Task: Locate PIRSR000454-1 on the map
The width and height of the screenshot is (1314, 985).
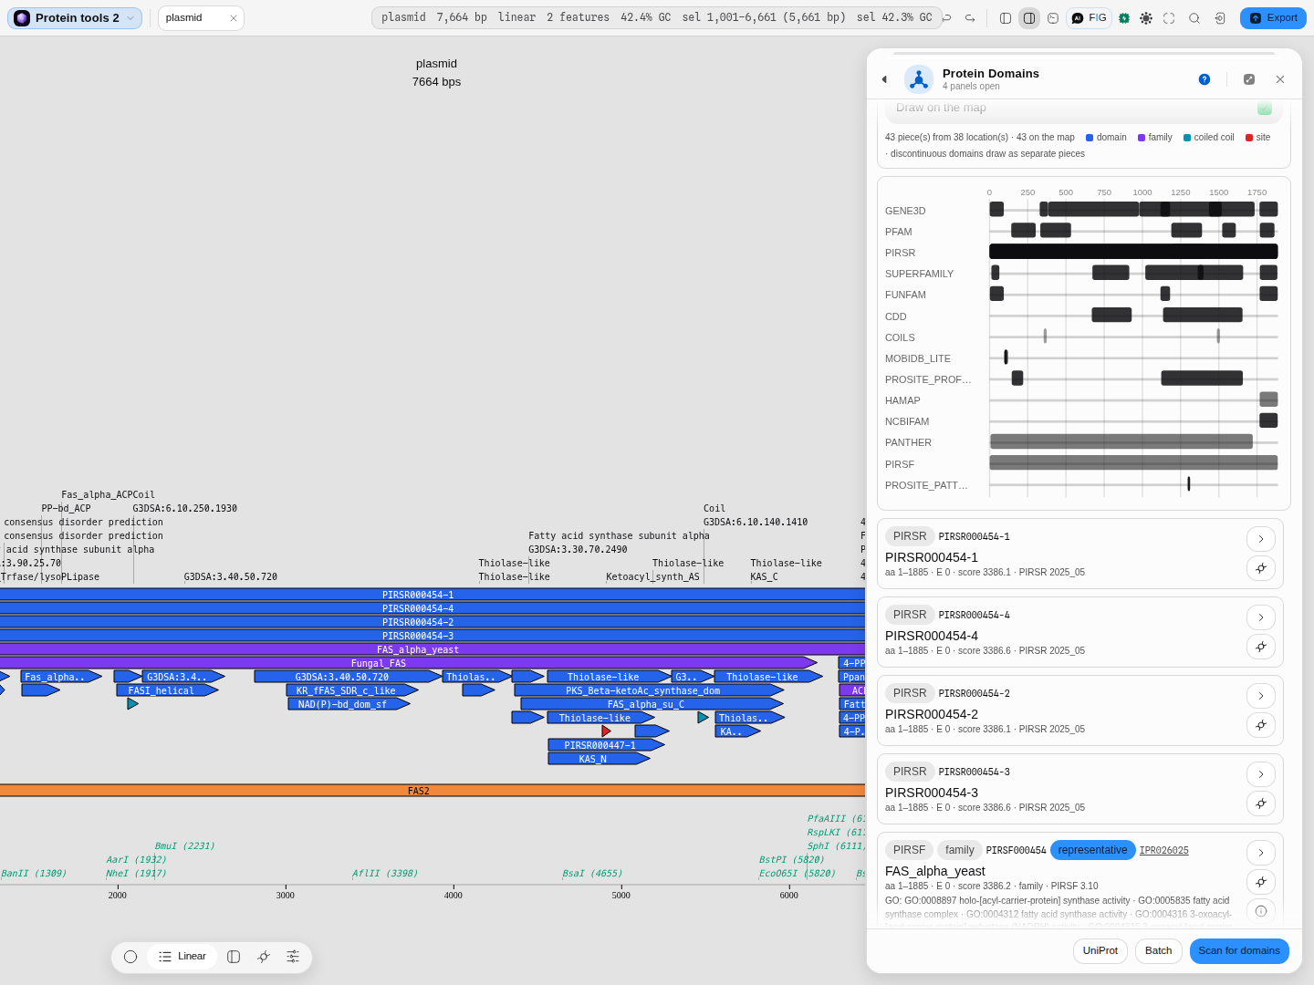Action: (x=1261, y=568)
